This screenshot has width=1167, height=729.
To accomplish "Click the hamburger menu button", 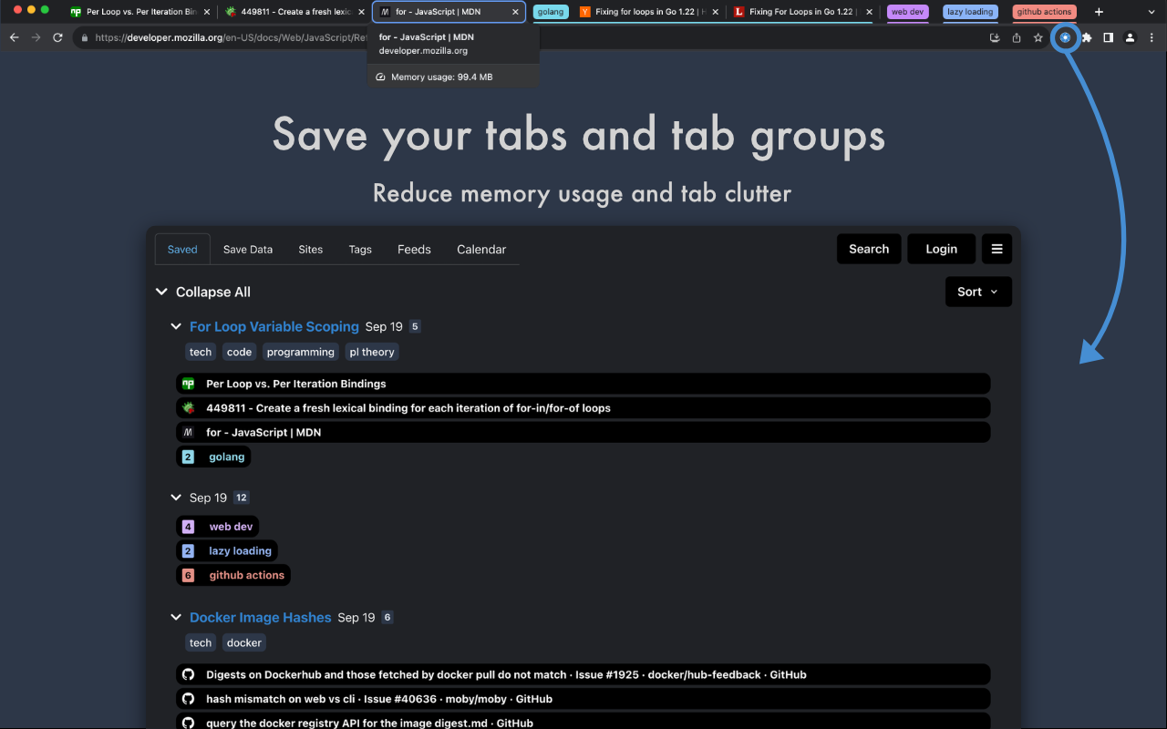I will coord(997,249).
